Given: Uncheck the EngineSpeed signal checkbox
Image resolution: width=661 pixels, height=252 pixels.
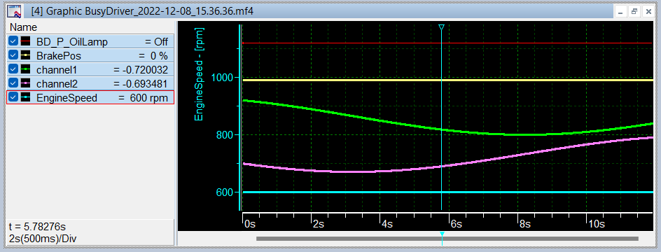Looking at the screenshot, I should 13,97.
